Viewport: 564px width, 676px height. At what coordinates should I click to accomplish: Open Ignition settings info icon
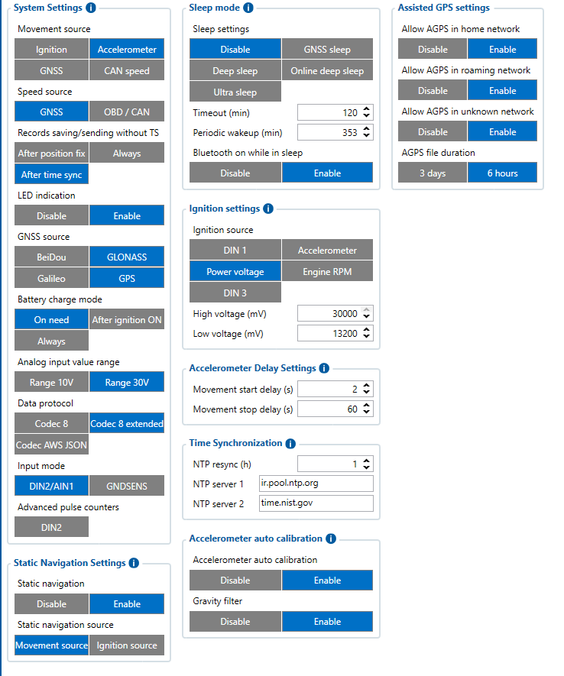pos(268,209)
